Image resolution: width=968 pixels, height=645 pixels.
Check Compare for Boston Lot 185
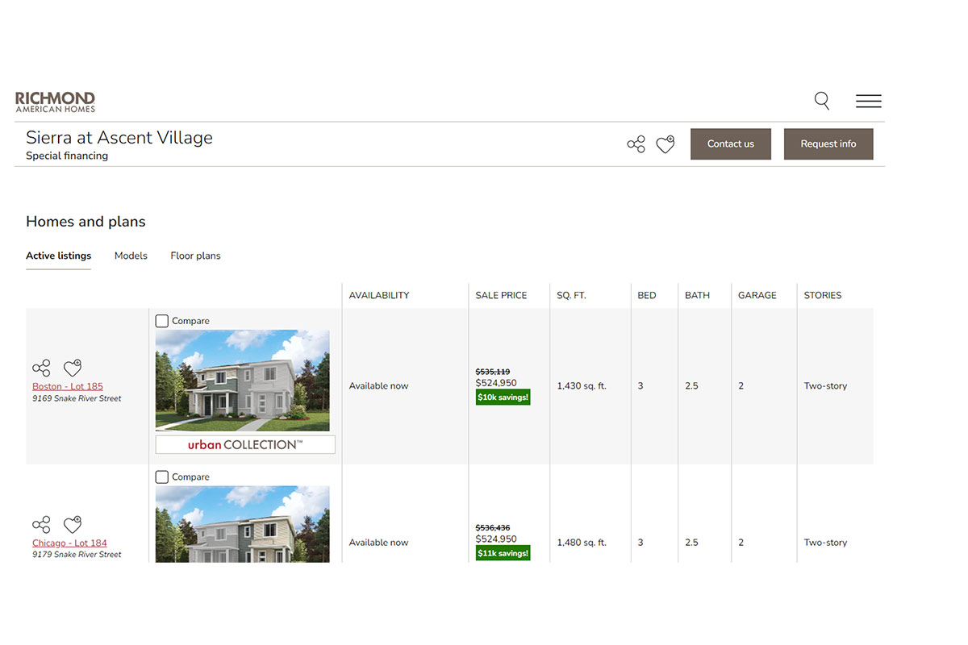(162, 321)
